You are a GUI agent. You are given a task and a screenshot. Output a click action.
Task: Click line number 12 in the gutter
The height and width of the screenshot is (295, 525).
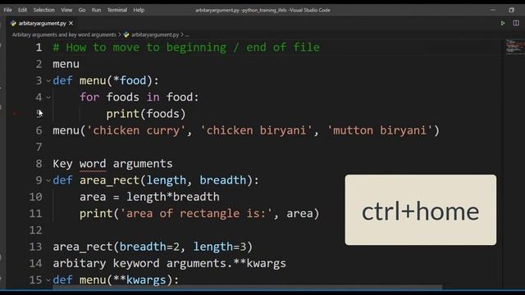point(35,230)
